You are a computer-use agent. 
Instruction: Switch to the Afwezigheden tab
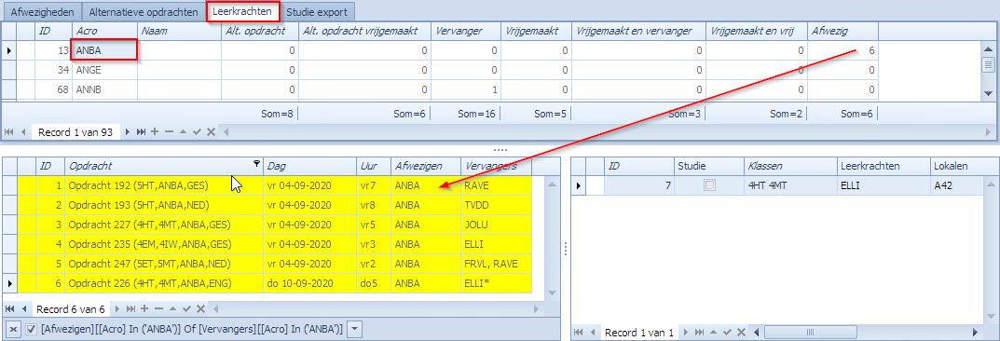click(x=42, y=11)
